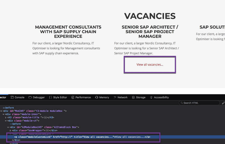The width and height of the screenshot is (225, 144).
Task: Click the Style Editor braces icon
Action: pyautogui.click(x=51, y=97)
